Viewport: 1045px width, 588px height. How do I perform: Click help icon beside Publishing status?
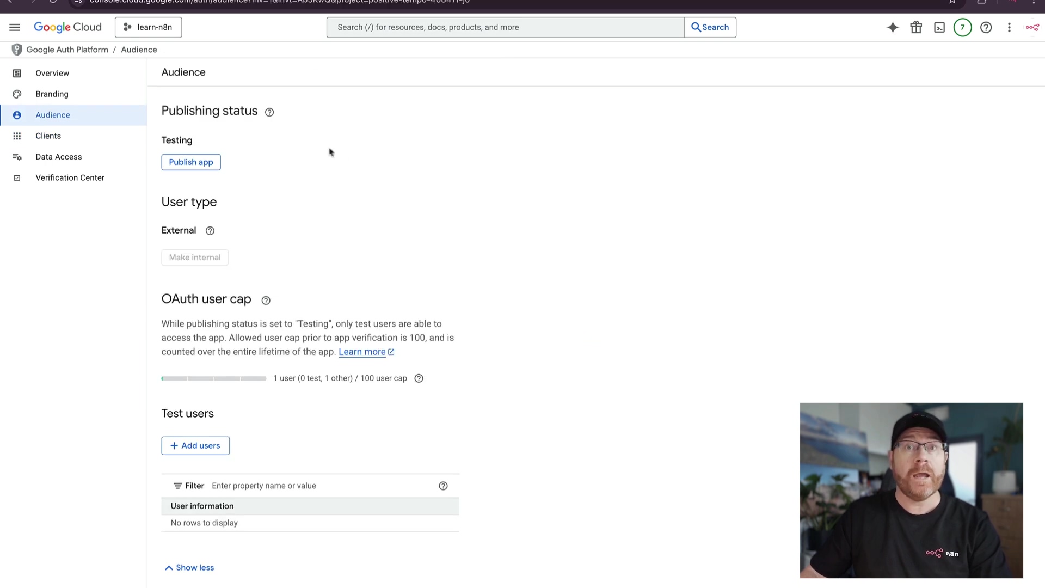(x=269, y=112)
